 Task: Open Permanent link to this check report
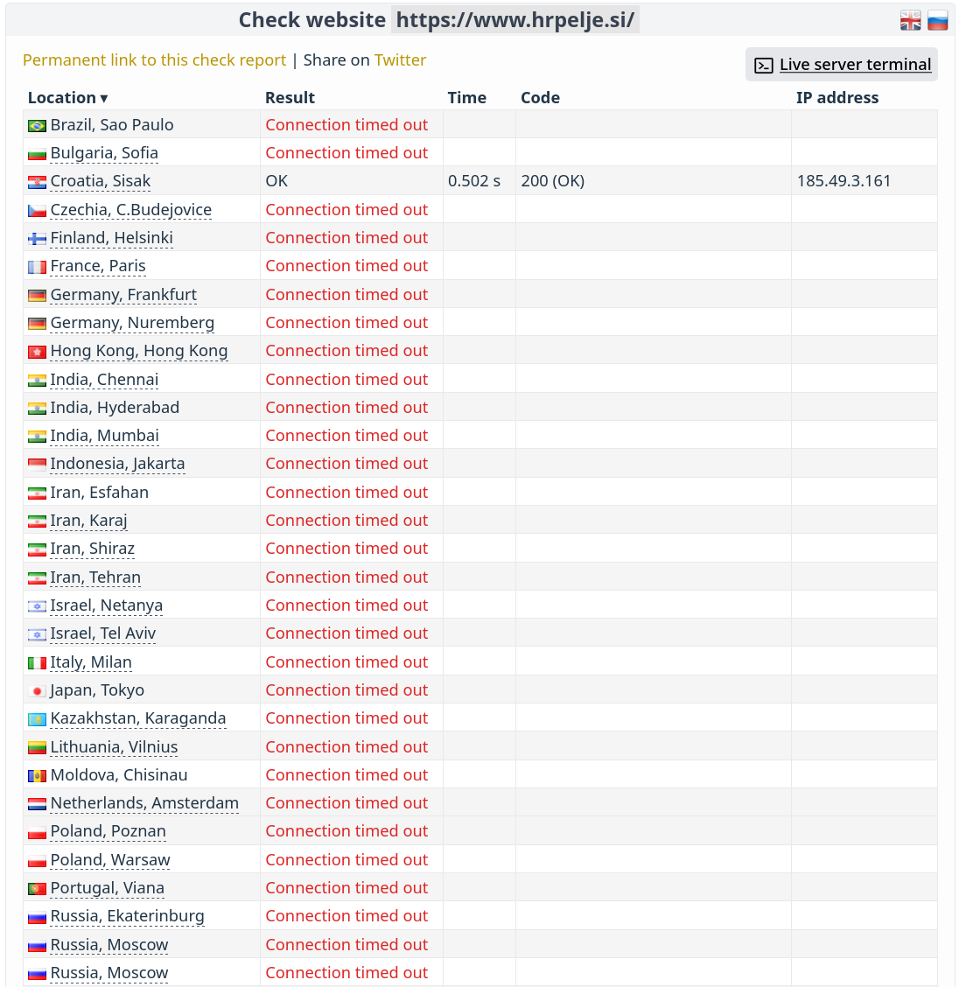(x=154, y=59)
